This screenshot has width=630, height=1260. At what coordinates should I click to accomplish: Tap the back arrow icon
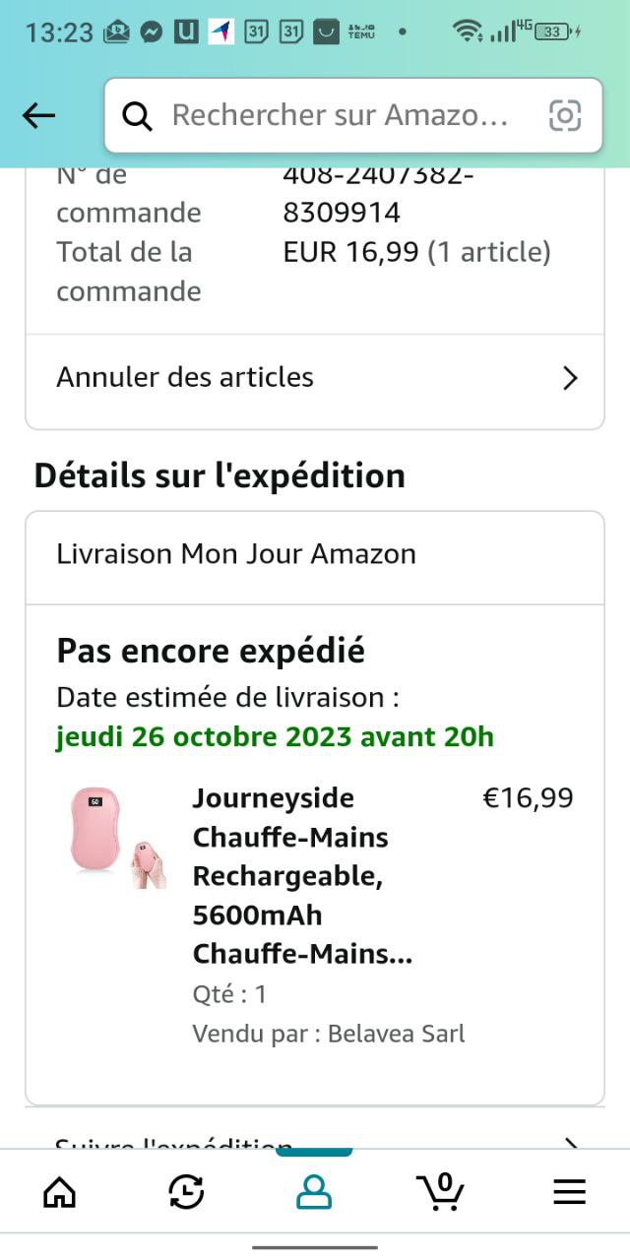pos(38,115)
